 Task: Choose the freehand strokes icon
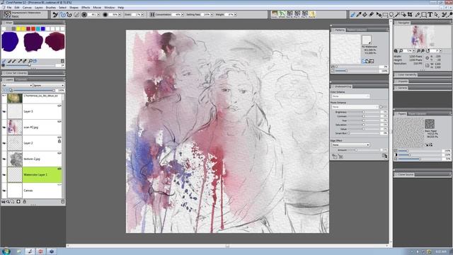tap(62, 14)
